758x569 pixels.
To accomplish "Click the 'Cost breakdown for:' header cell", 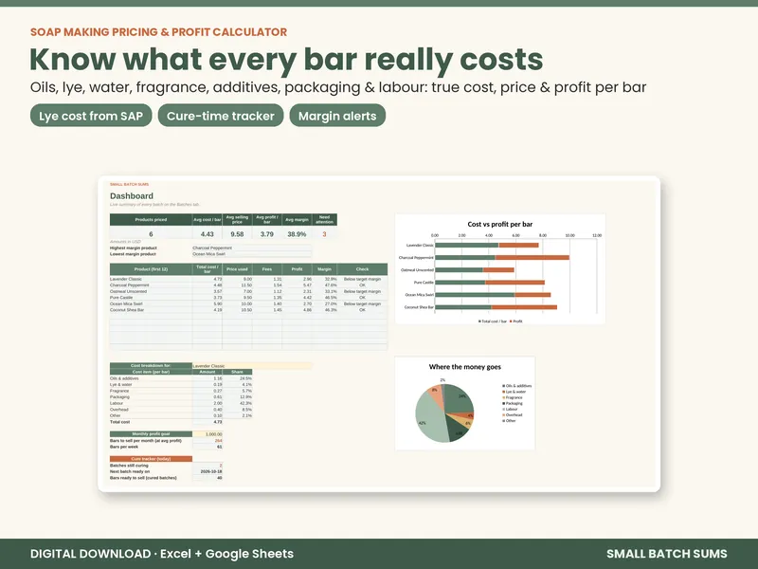I will pos(151,366).
